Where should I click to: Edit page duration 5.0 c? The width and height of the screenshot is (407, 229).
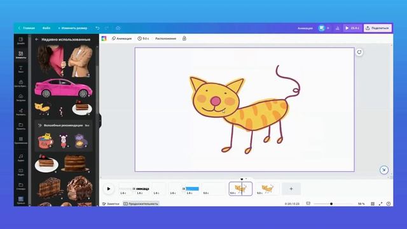pyautogui.click(x=143, y=38)
